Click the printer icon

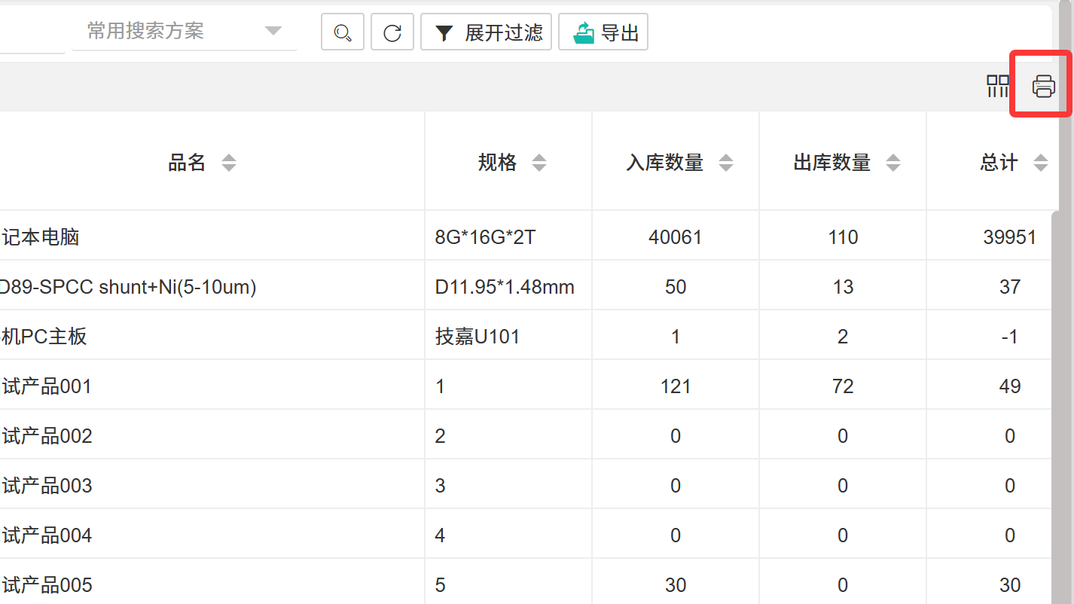pos(1043,86)
